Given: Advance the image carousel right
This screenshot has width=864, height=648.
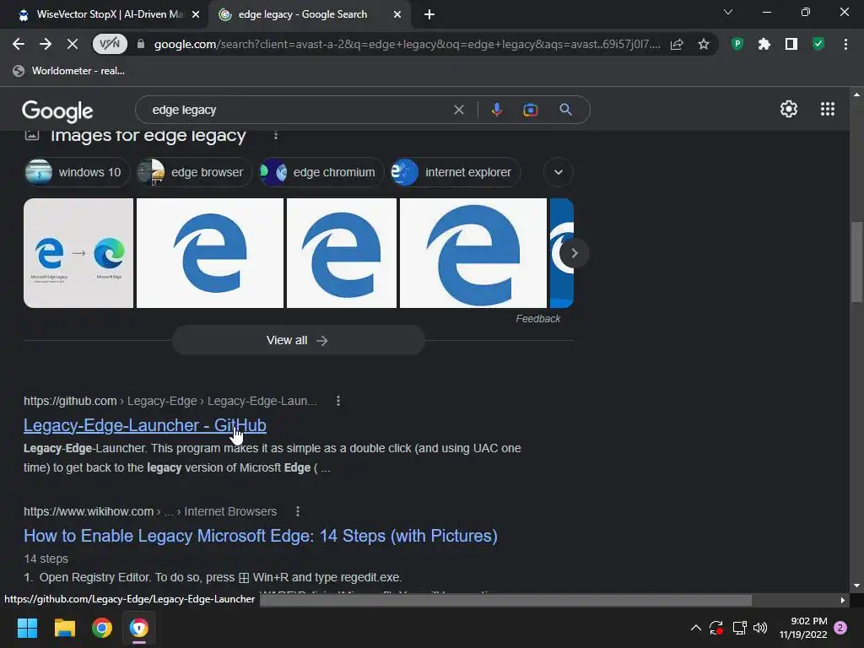Looking at the screenshot, I should pyautogui.click(x=574, y=253).
